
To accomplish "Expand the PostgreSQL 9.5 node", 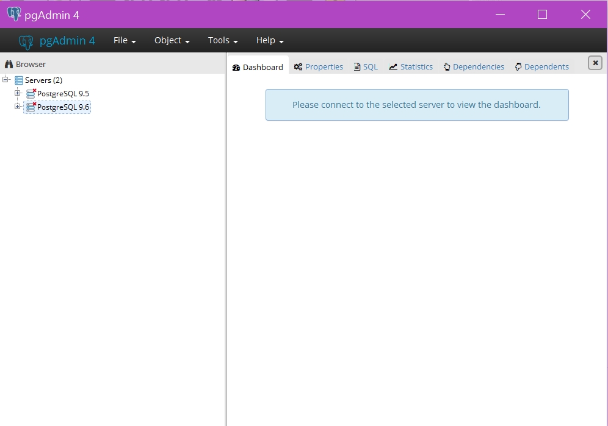I will (x=18, y=93).
